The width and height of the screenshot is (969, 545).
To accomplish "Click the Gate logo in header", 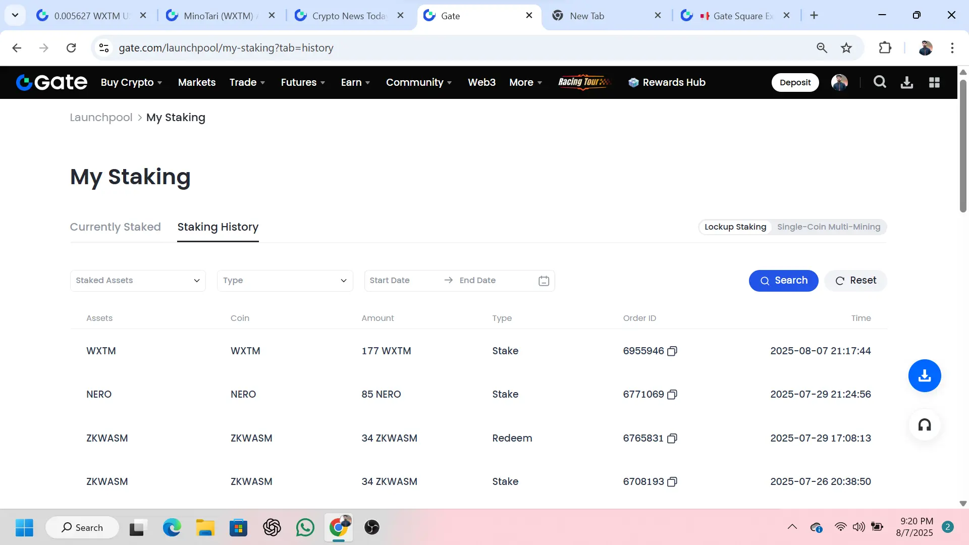I will [51, 82].
